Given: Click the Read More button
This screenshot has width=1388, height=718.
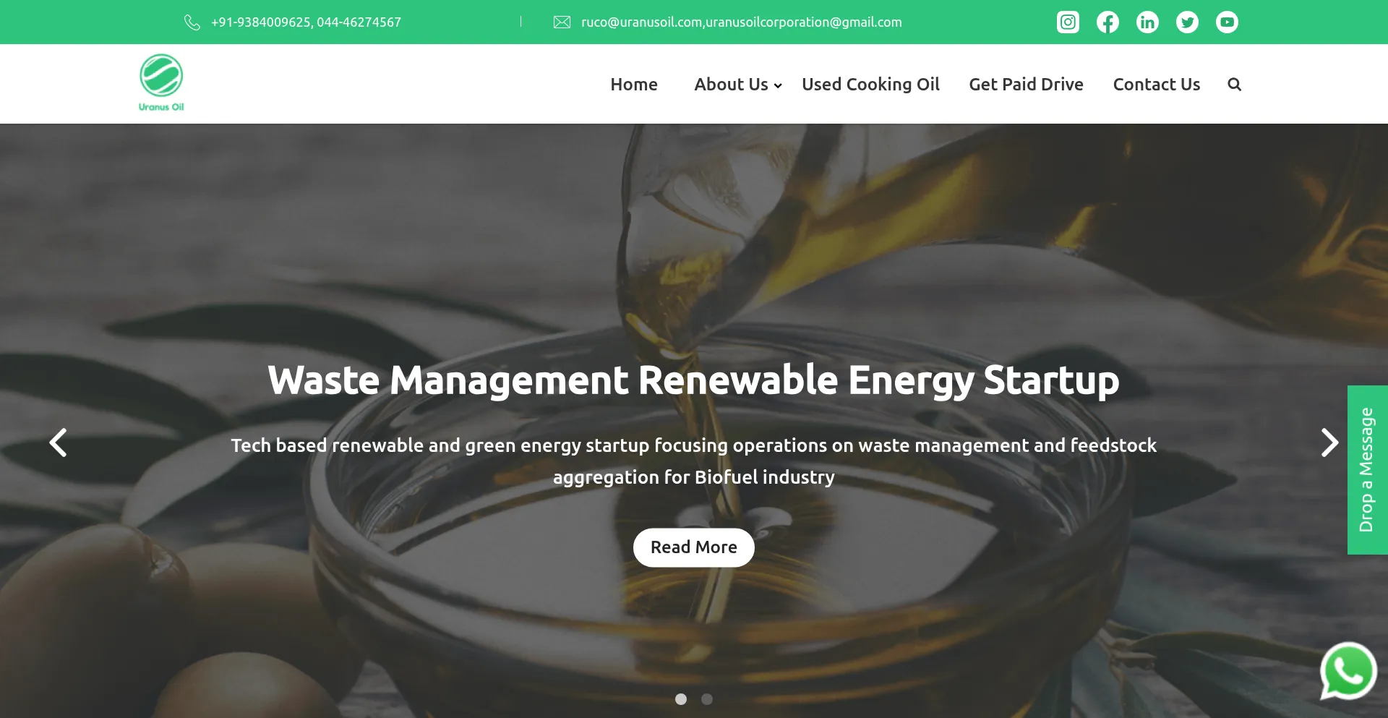Looking at the screenshot, I should [694, 547].
